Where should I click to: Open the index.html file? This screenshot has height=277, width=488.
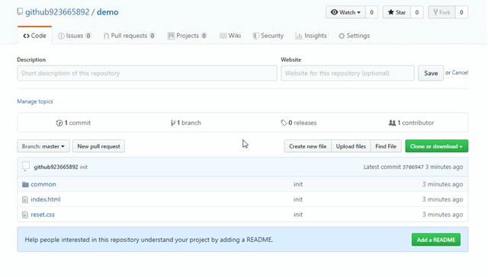[46, 199]
